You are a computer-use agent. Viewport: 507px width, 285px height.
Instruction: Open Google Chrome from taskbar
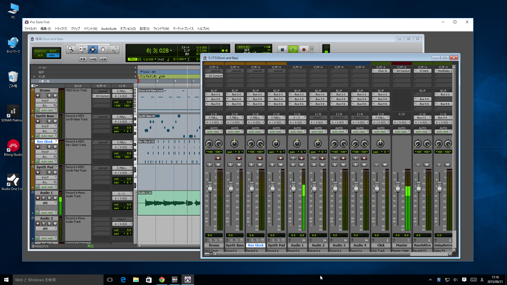click(162, 280)
